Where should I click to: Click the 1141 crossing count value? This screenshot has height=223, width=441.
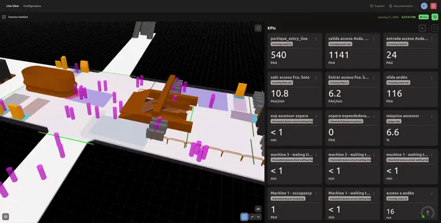click(x=338, y=55)
